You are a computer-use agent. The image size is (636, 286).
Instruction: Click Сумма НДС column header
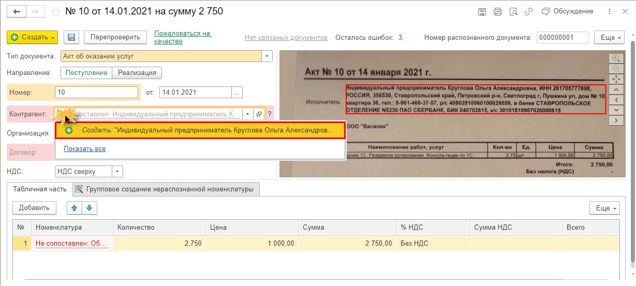(515, 227)
